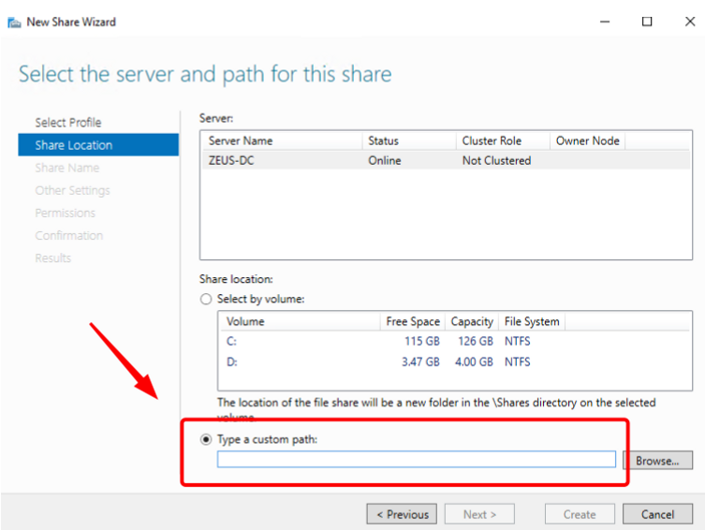Sort volumes by Free Space column
This screenshot has width=705, height=530.
[412, 321]
